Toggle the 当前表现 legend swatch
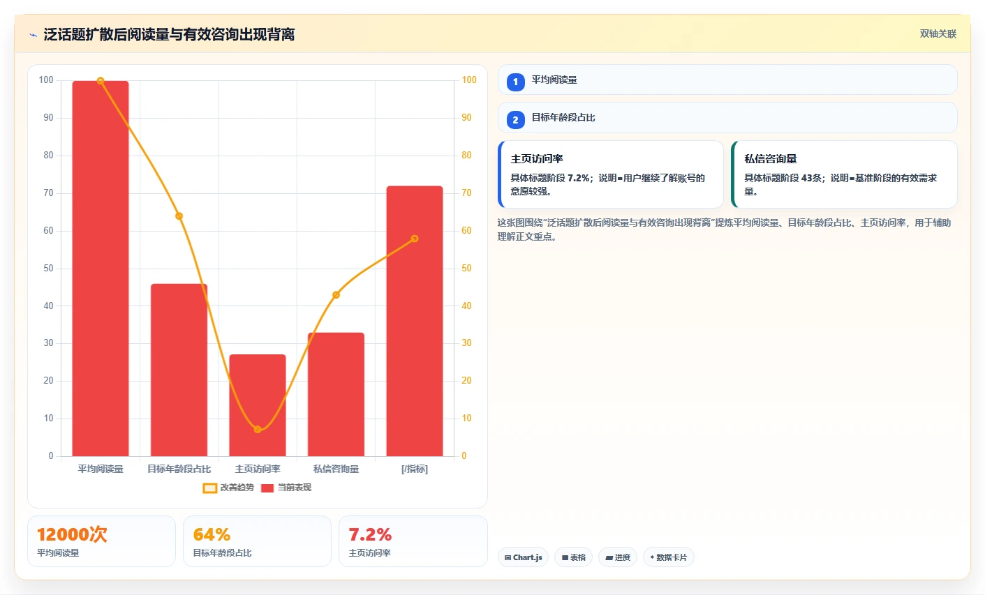The image size is (985, 595). click(267, 488)
